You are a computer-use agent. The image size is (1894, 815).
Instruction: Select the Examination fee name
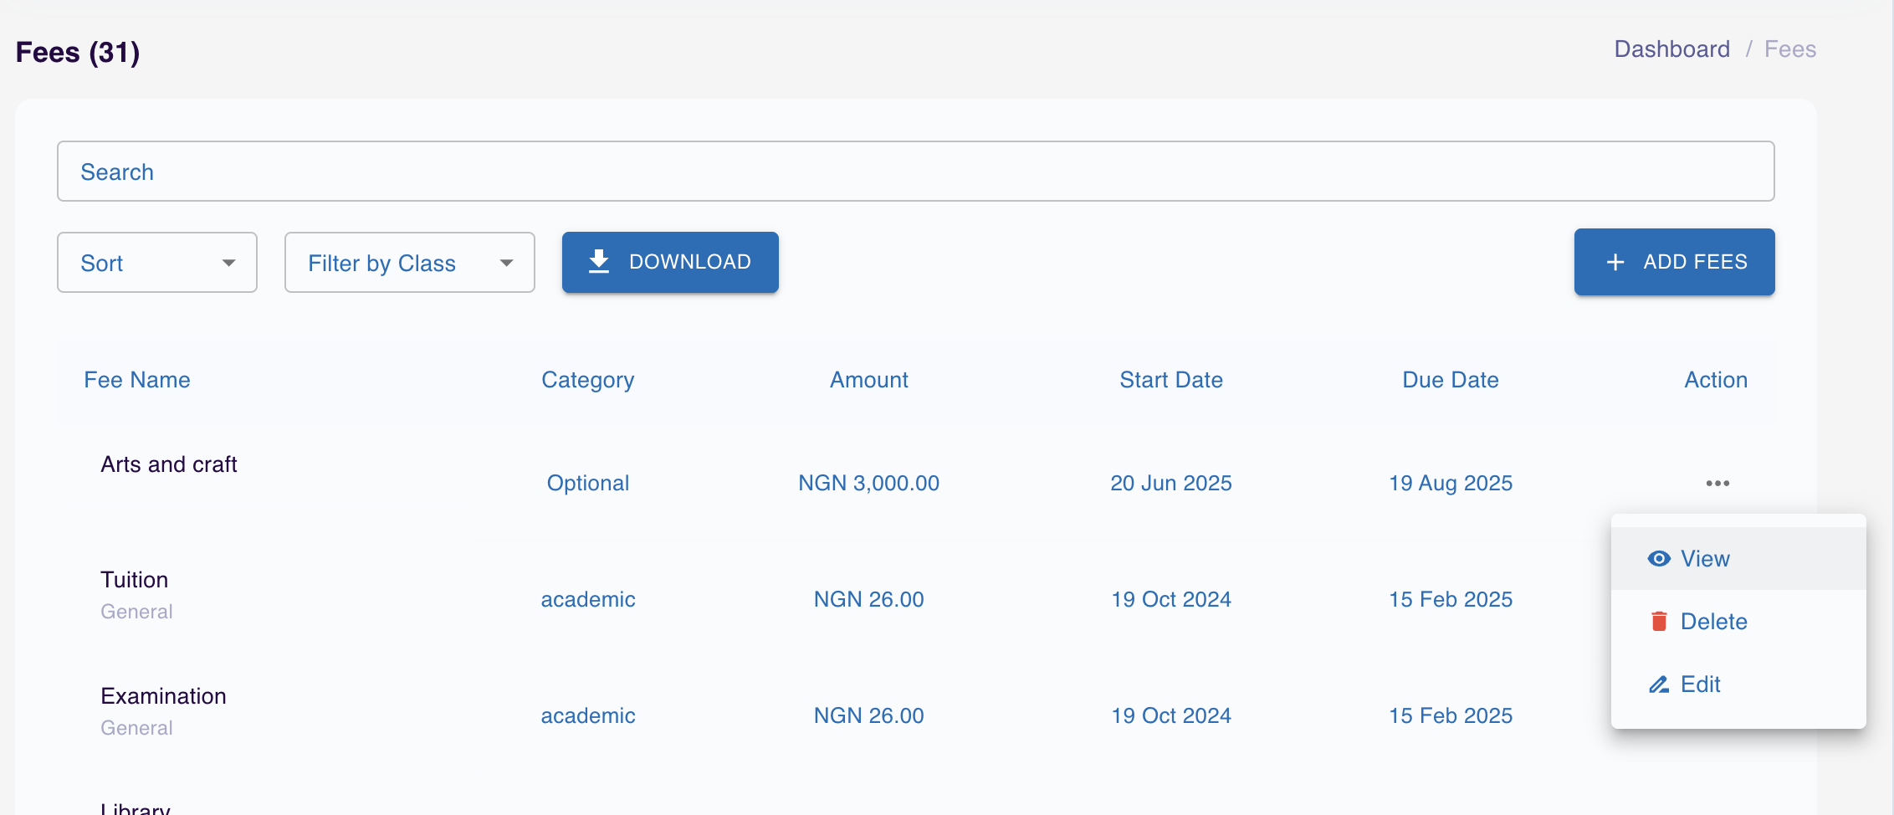(x=163, y=696)
